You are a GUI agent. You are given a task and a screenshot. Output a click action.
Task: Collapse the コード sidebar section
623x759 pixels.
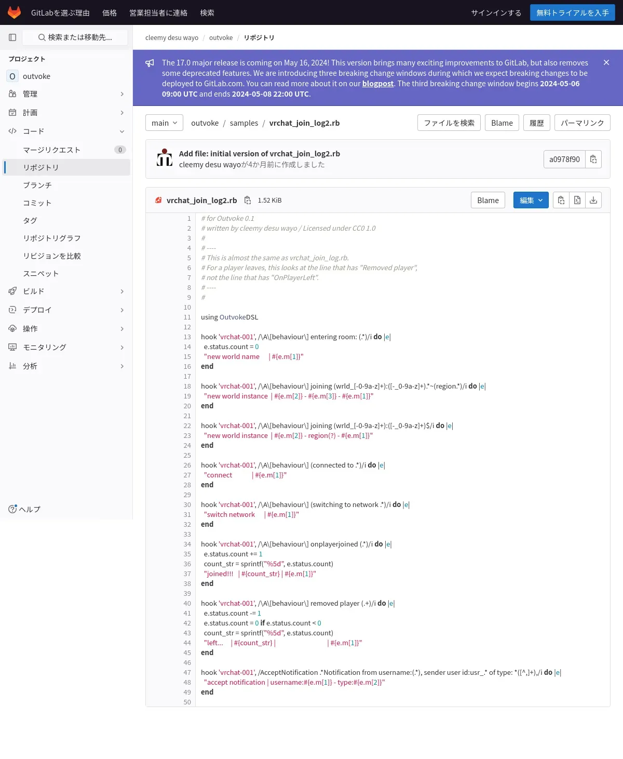[66, 131]
